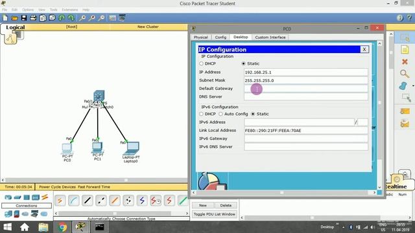415x233 pixels.
Task: Switch to the Config tab in PC0
Action: click(220, 38)
